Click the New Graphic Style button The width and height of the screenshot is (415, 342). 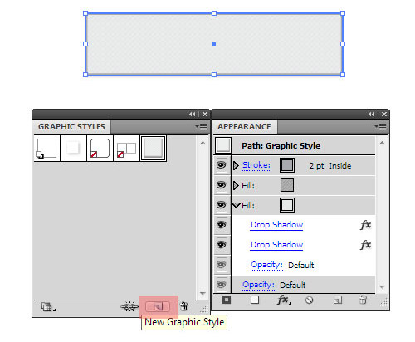[x=158, y=307]
